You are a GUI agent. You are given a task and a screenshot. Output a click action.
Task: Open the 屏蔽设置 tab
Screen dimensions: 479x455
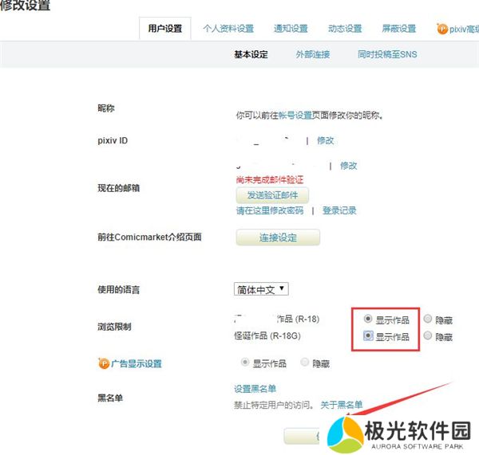point(399,29)
